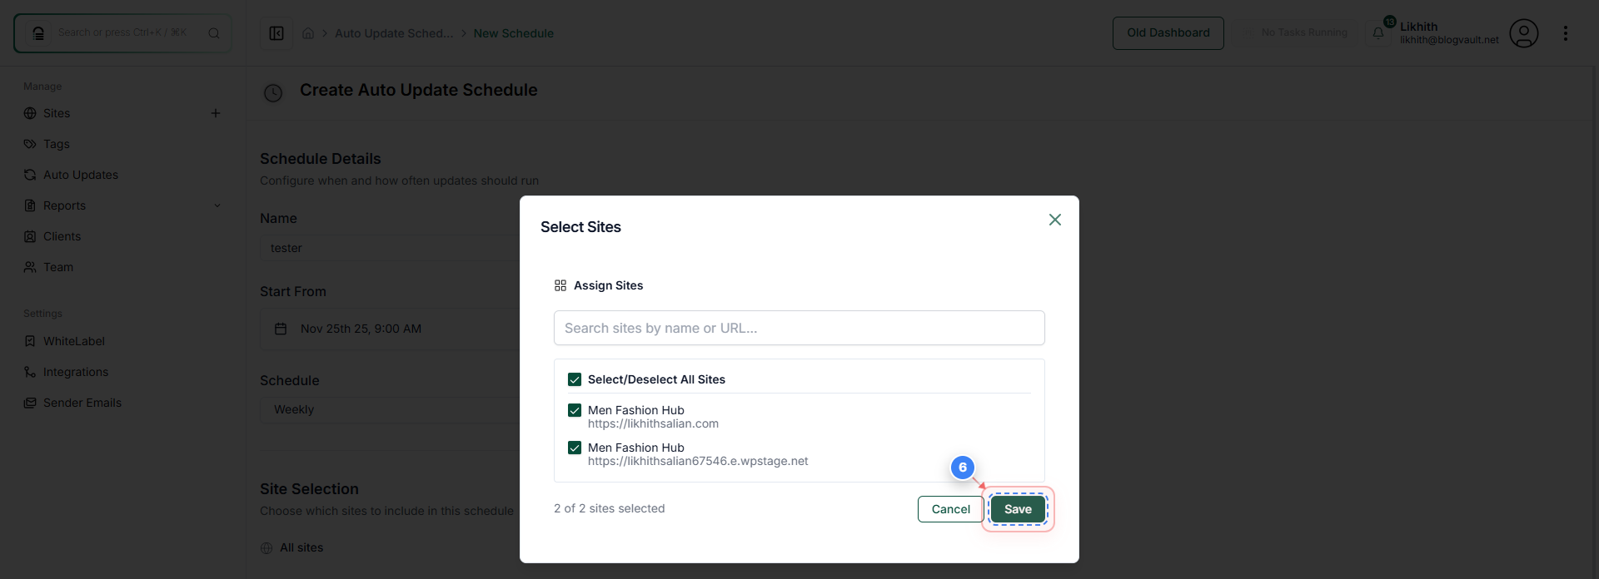Screen dimensions: 1599x579
Task: Go to home via breadcrumb icon
Action: point(308,33)
